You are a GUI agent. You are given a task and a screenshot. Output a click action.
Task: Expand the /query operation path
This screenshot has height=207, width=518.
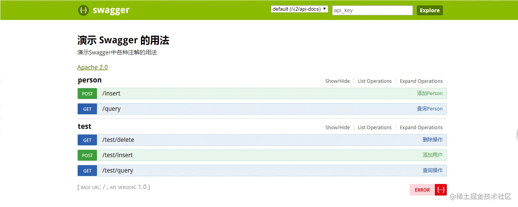click(x=112, y=109)
